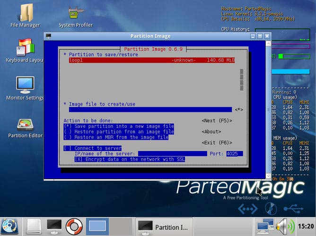
Task: Open the Parted Magic start menu
Action: [9, 226]
